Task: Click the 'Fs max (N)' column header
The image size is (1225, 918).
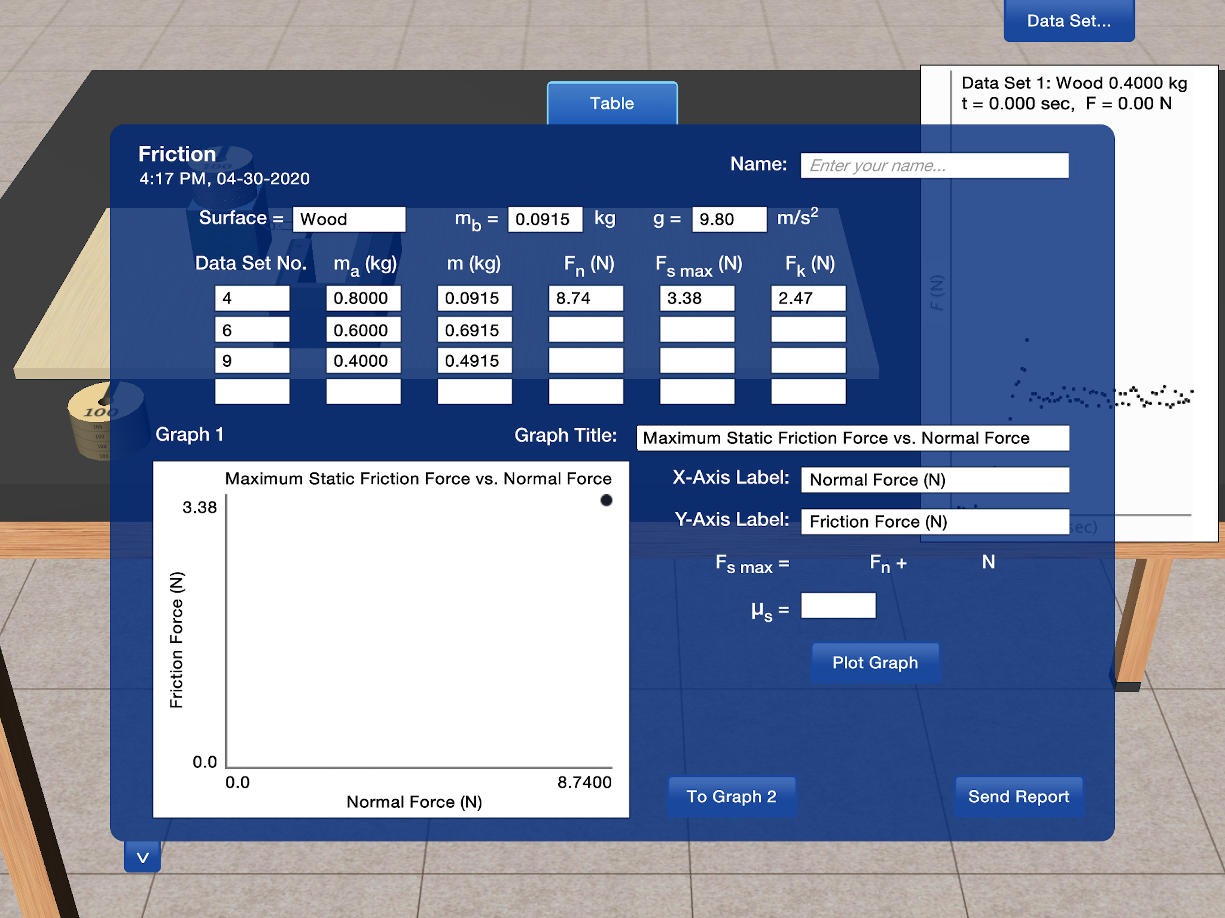Action: pyautogui.click(x=698, y=265)
